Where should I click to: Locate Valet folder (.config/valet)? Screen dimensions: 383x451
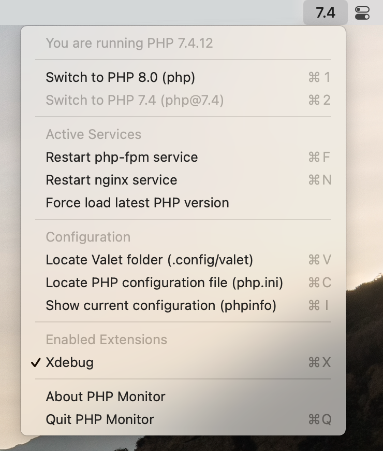point(183,260)
